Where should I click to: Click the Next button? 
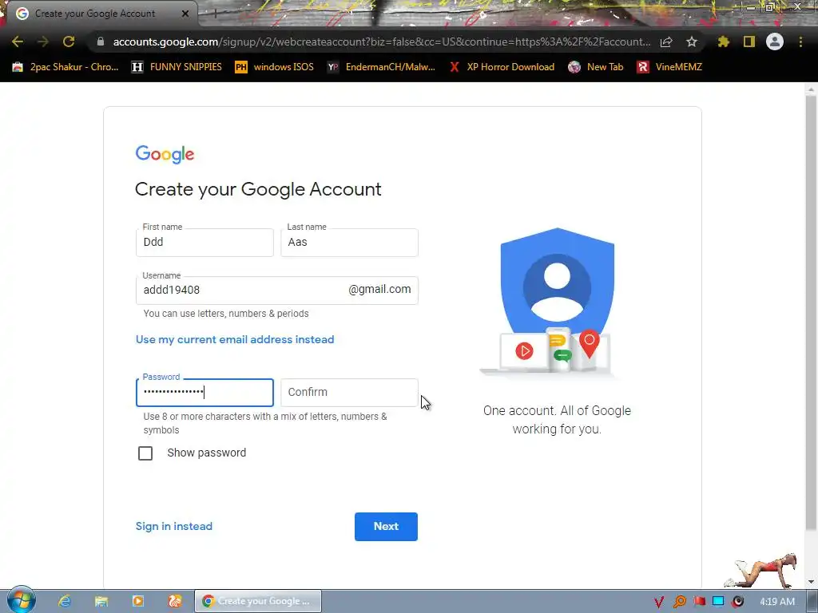point(386,527)
